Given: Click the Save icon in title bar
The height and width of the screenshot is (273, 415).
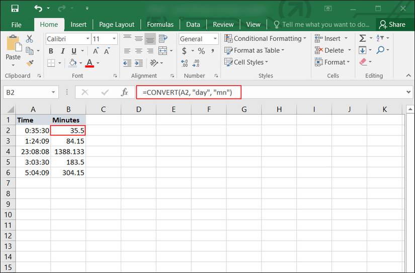Looking at the screenshot, I should pyautogui.click(x=15, y=9).
